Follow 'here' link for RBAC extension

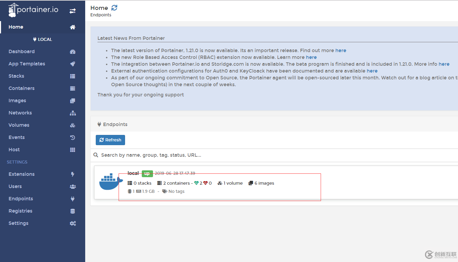click(311, 57)
